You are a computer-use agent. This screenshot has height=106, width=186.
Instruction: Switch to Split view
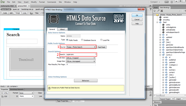tap(11, 13)
